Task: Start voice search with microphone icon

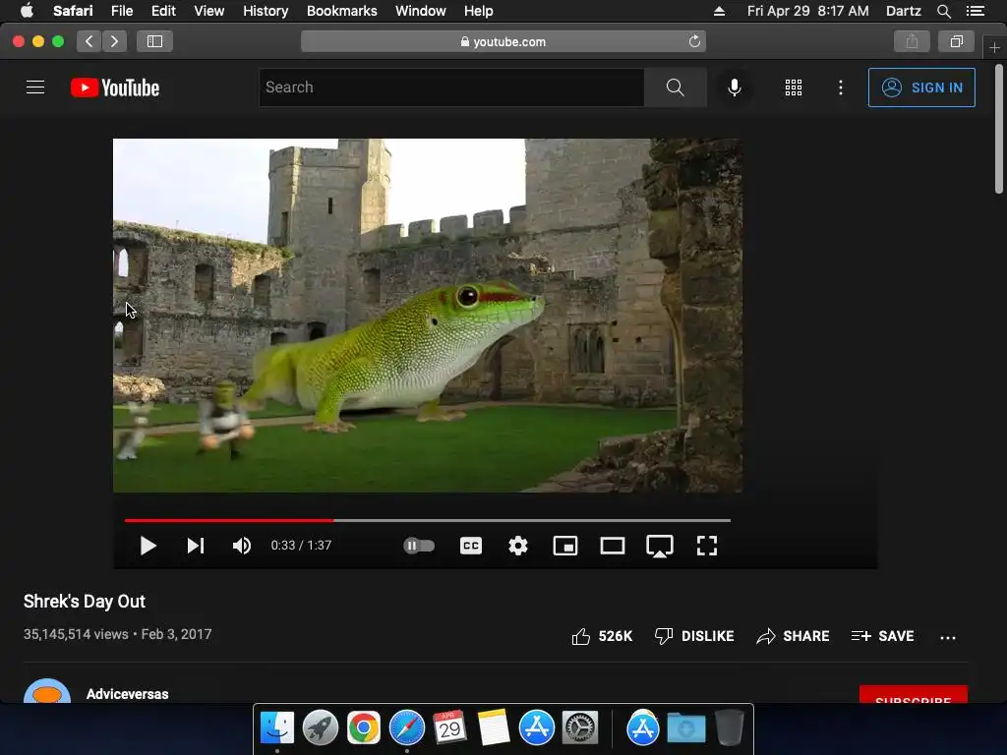Action: (734, 87)
